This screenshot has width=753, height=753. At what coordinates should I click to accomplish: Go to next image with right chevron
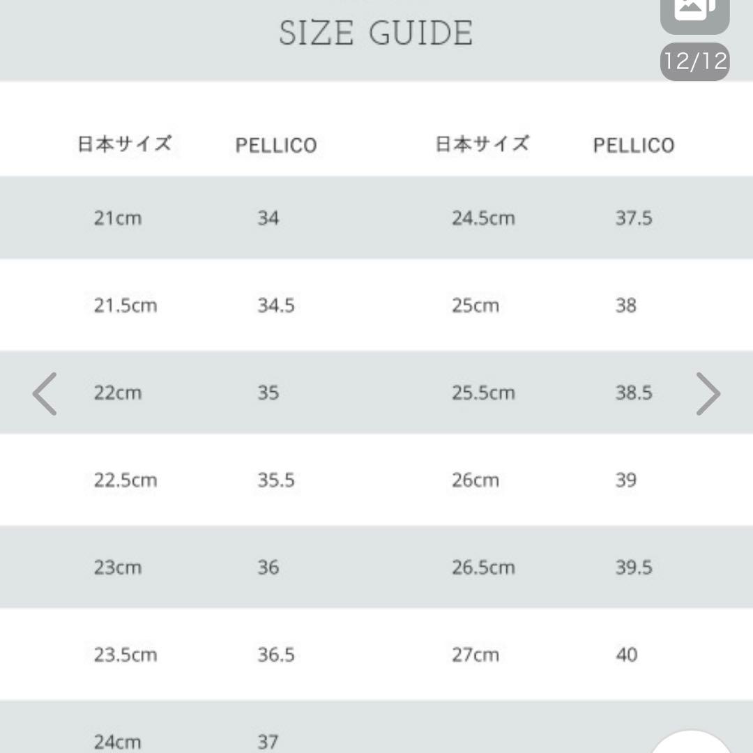[708, 394]
